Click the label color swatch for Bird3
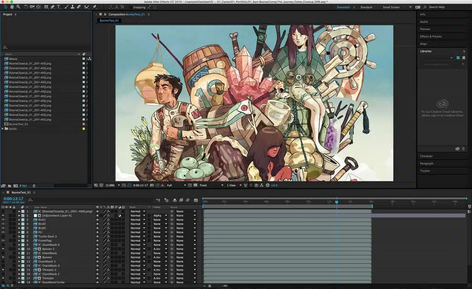The image size is (472, 289). (22, 227)
